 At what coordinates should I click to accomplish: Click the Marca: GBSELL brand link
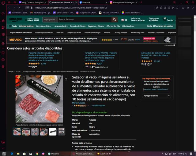coord(79,103)
